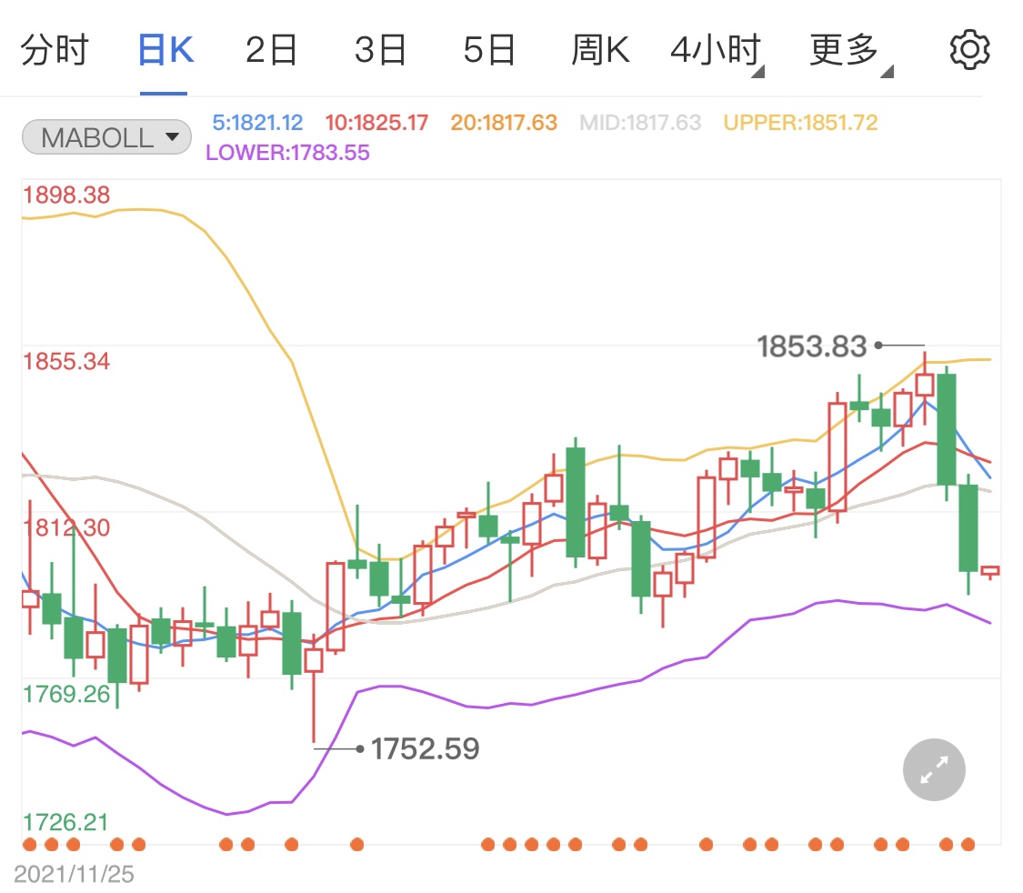Click the 1812.30 axis price label
Viewport: 1023px width, 893px height.
[66, 527]
